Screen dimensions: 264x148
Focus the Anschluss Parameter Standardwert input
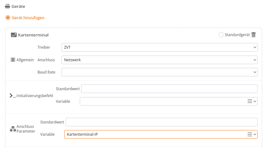click(x=161, y=122)
